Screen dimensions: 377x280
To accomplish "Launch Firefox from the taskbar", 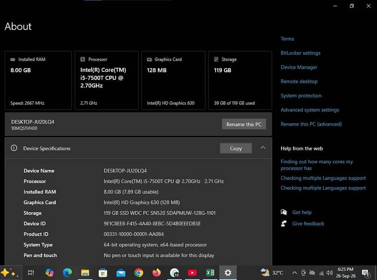I will [x=156, y=273].
